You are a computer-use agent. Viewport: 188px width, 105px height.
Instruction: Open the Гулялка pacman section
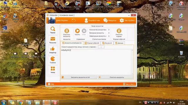coord(53,60)
